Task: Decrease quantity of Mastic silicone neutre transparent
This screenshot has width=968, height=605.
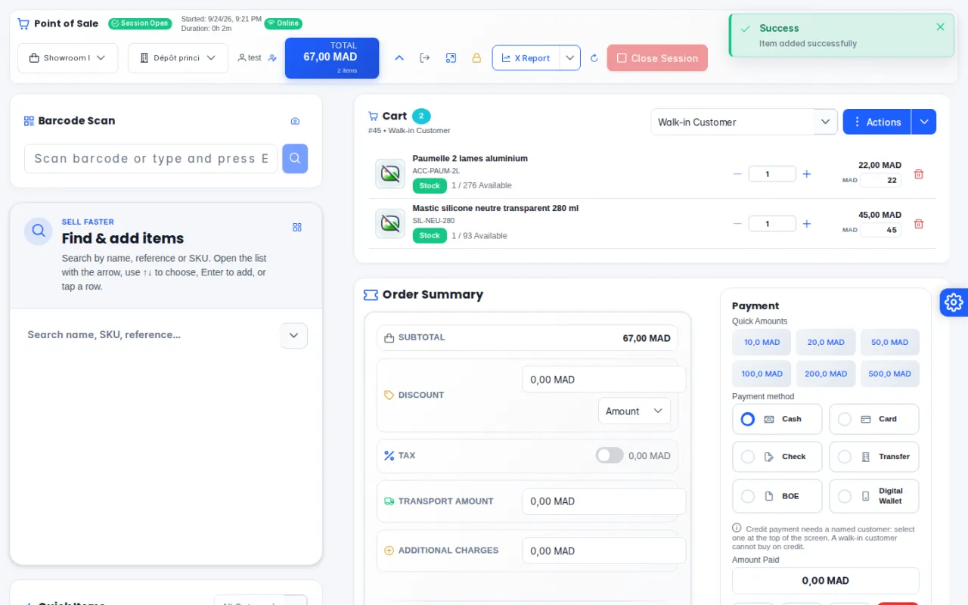Action: tap(737, 224)
